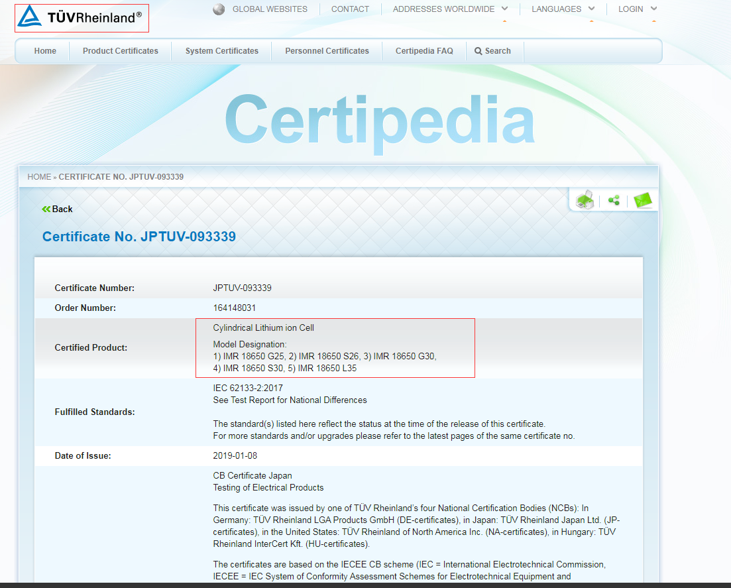
Task: Click the Languages menu label
Action: click(x=557, y=9)
